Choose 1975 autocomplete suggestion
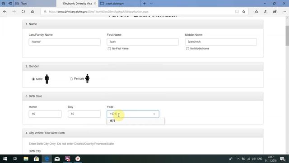This screenshot has height=163, width=289. (x=135, y=121)
